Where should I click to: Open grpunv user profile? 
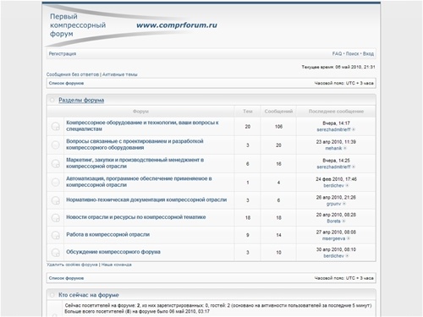pos(333,204)
